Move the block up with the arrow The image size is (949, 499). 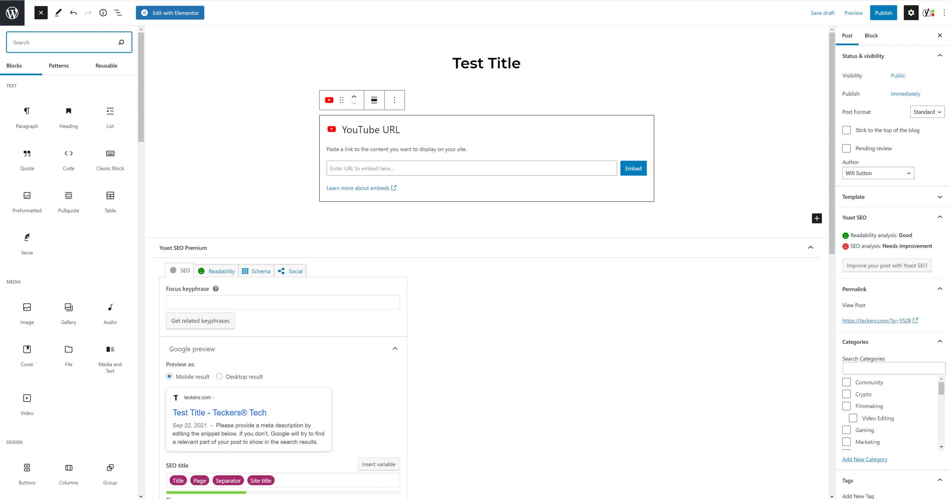click(354, 96)
